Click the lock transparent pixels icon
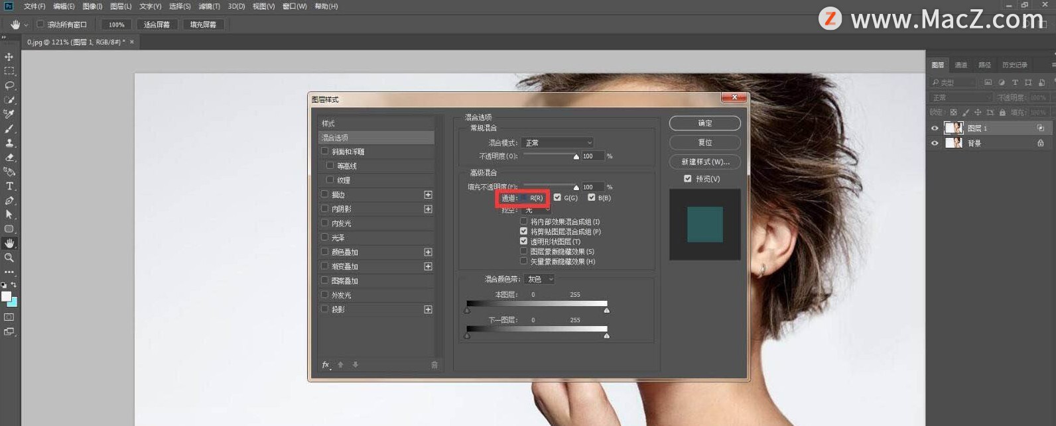This screenshot has height=426, width=1056. 954,113
